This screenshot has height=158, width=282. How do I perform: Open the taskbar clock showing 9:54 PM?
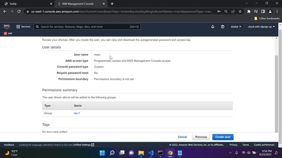(x=265, y=153)
